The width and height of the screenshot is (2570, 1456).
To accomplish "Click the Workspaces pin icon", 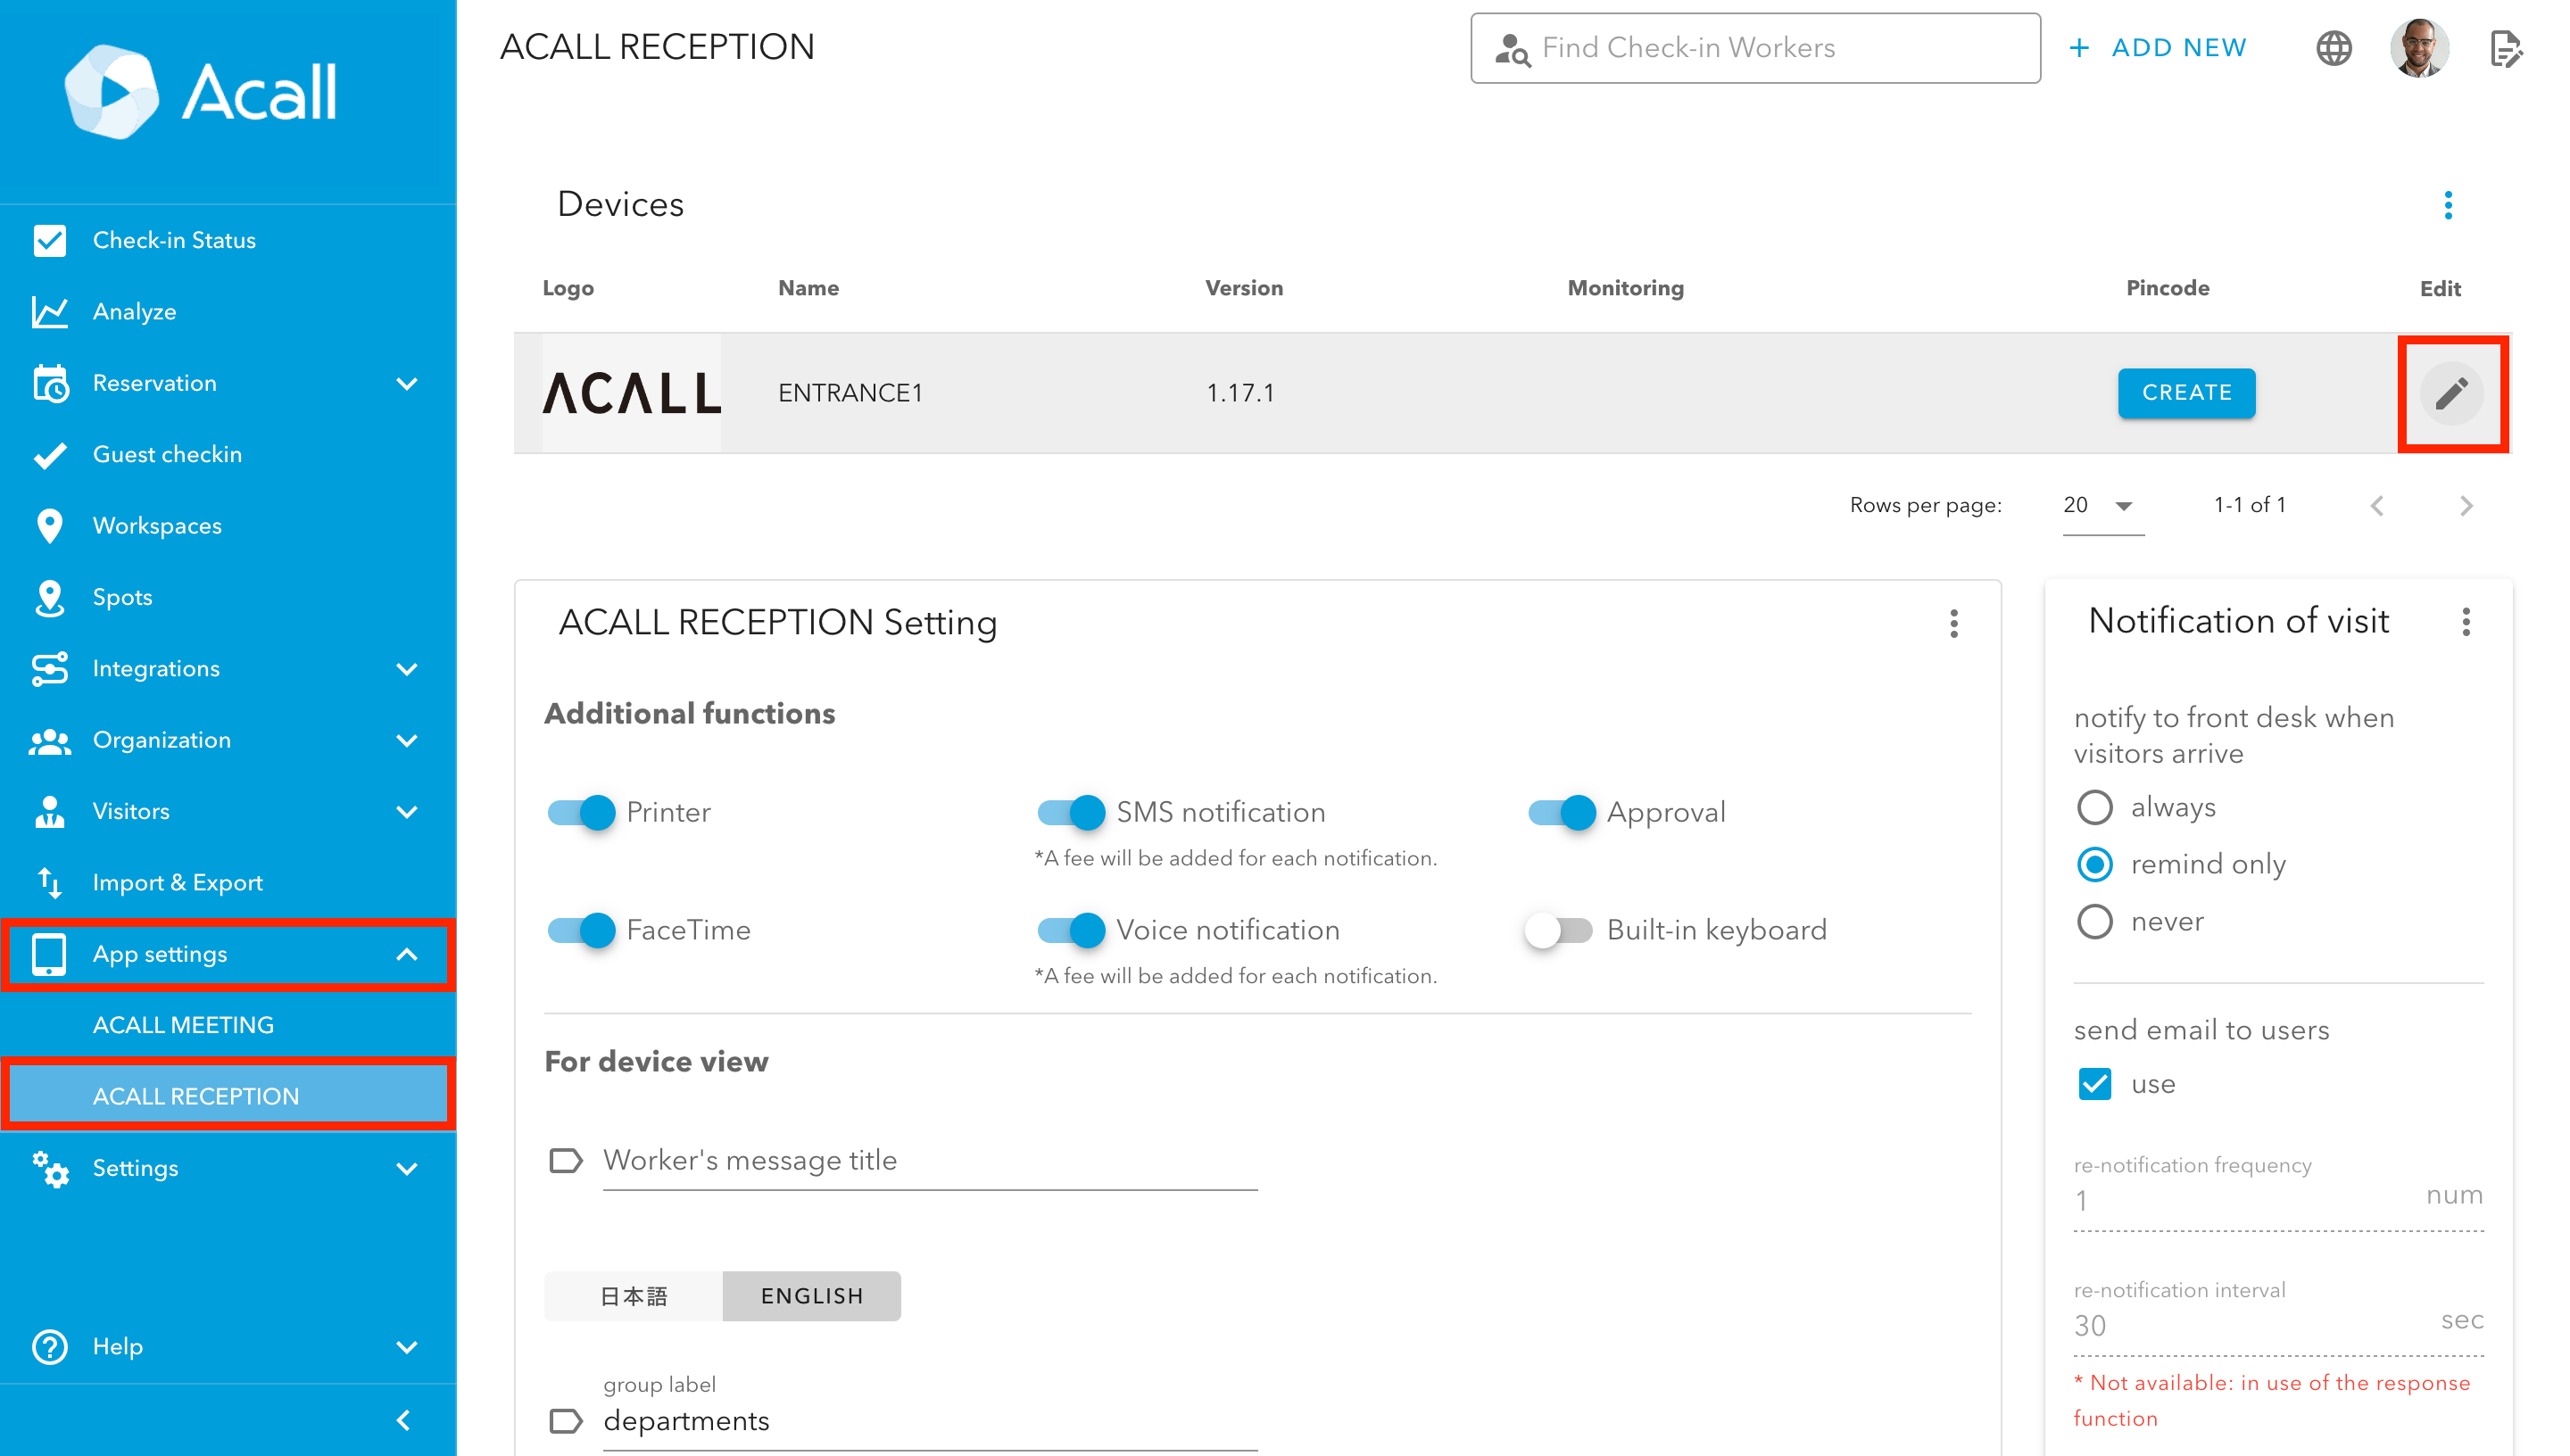I will [49, 525].
